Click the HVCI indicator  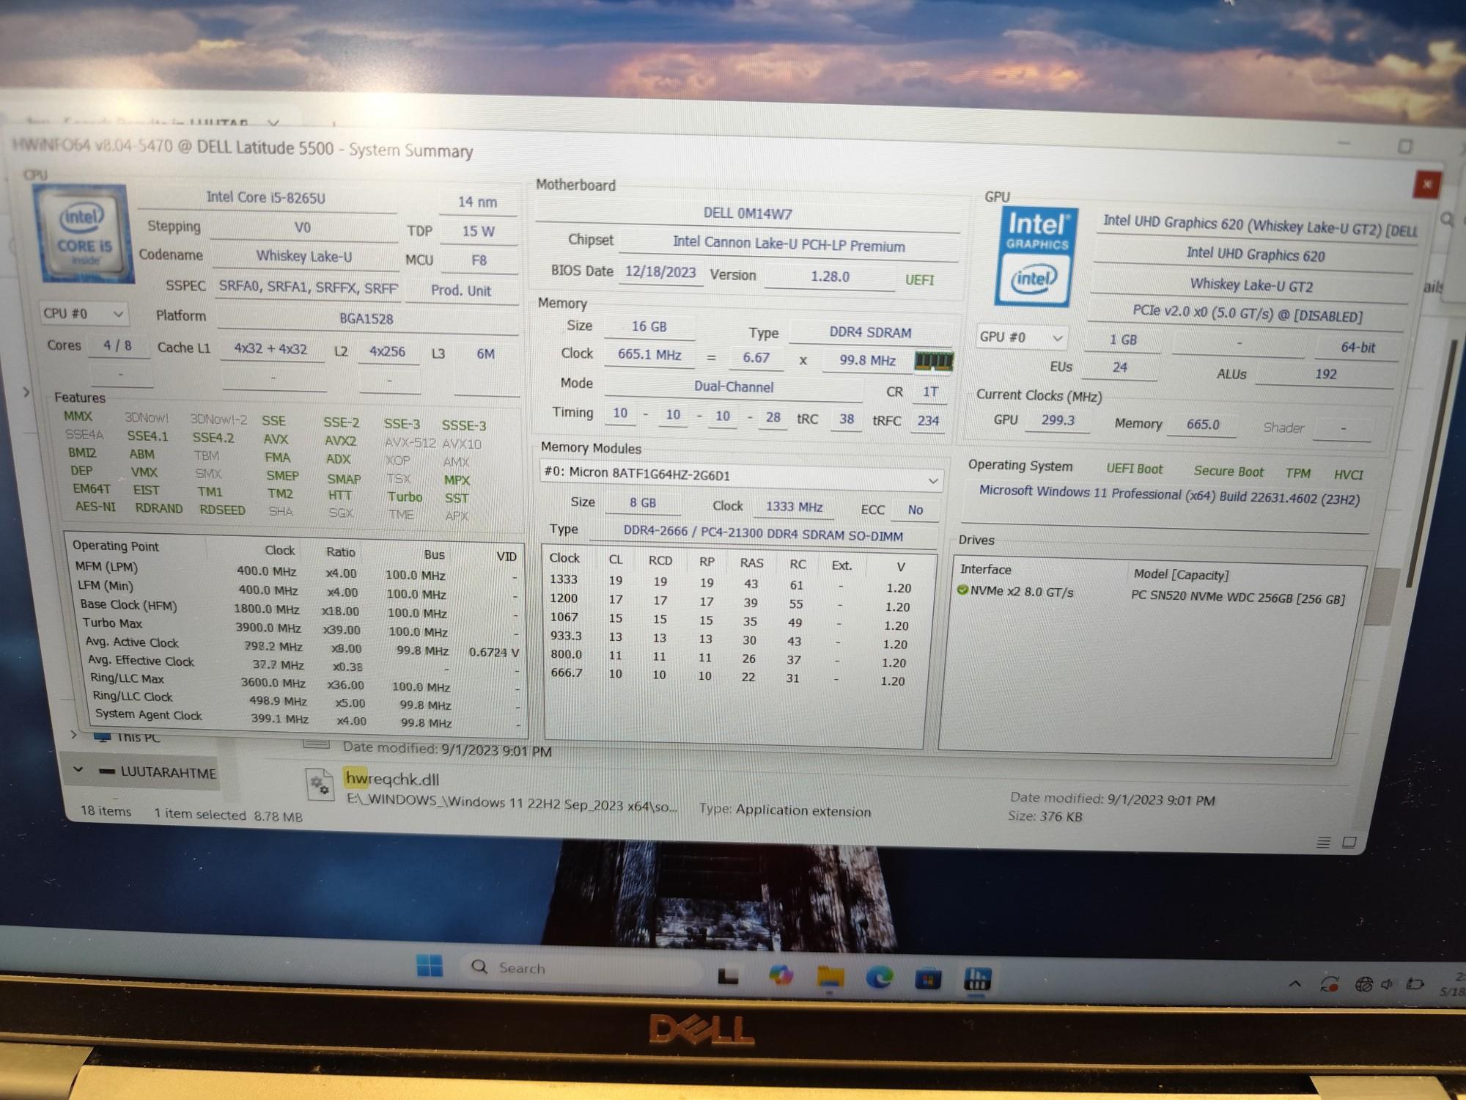click(1348, 474)
